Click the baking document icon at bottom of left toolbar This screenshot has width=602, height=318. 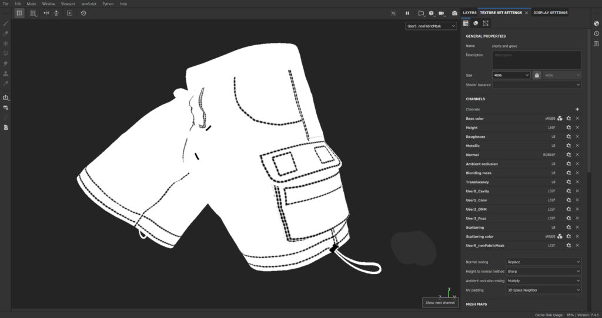(6, 127)
